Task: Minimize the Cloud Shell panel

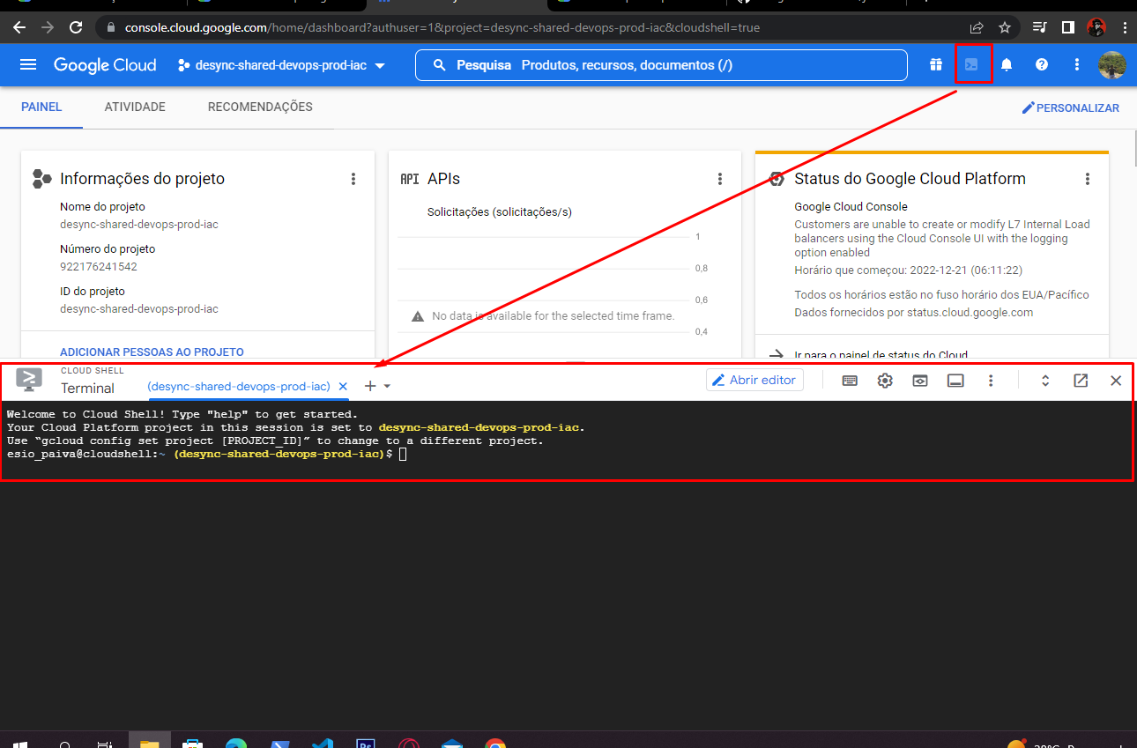Action: (955, 381)
